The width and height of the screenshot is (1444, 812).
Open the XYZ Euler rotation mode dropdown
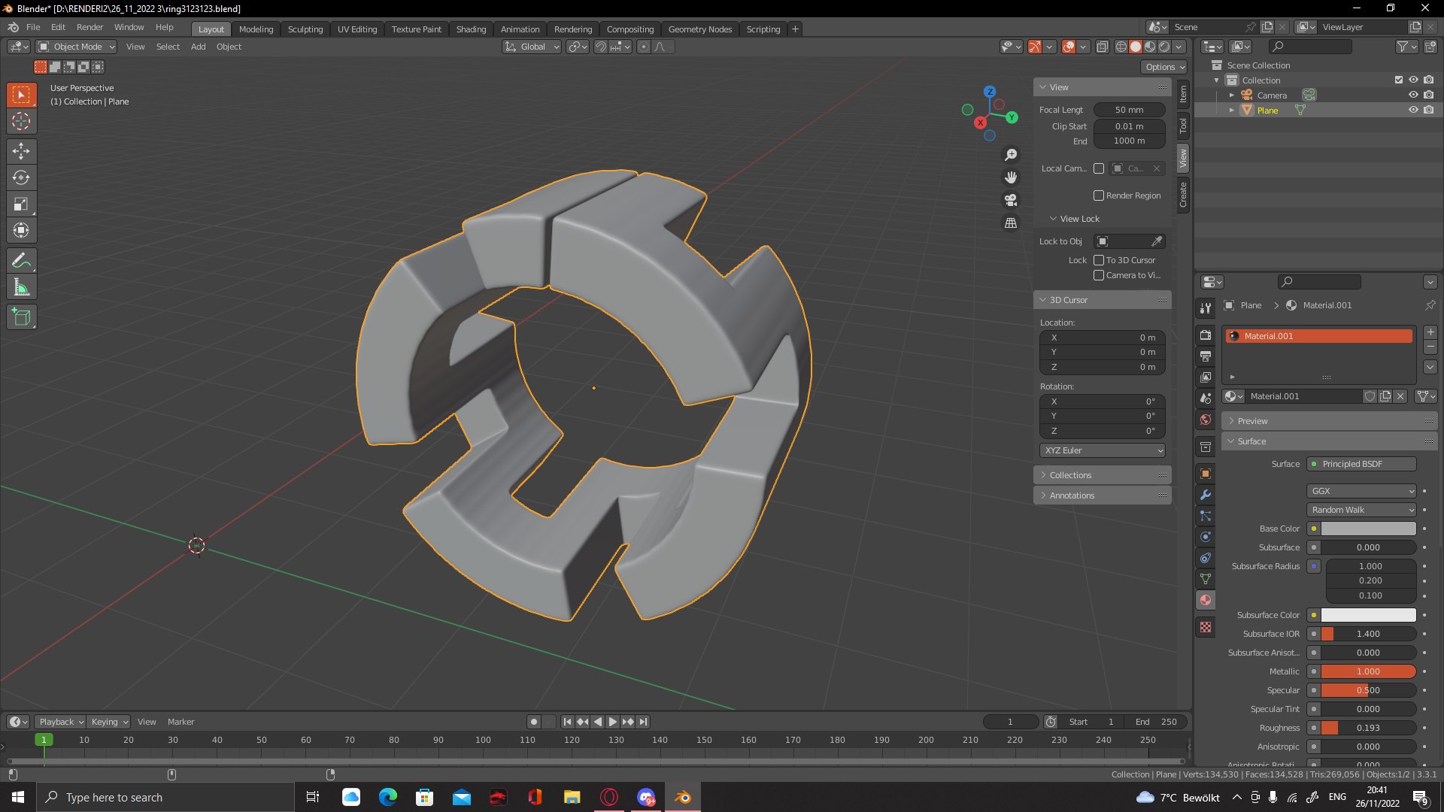(1103, 450)
